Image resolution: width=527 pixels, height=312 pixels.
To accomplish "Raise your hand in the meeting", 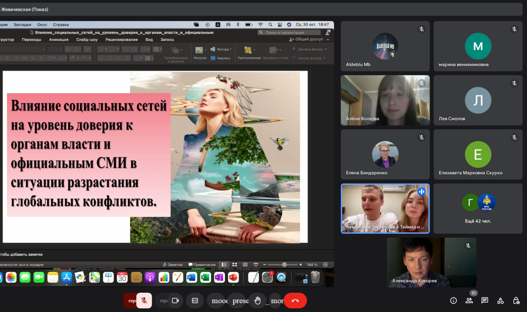I will click(258, 300).
